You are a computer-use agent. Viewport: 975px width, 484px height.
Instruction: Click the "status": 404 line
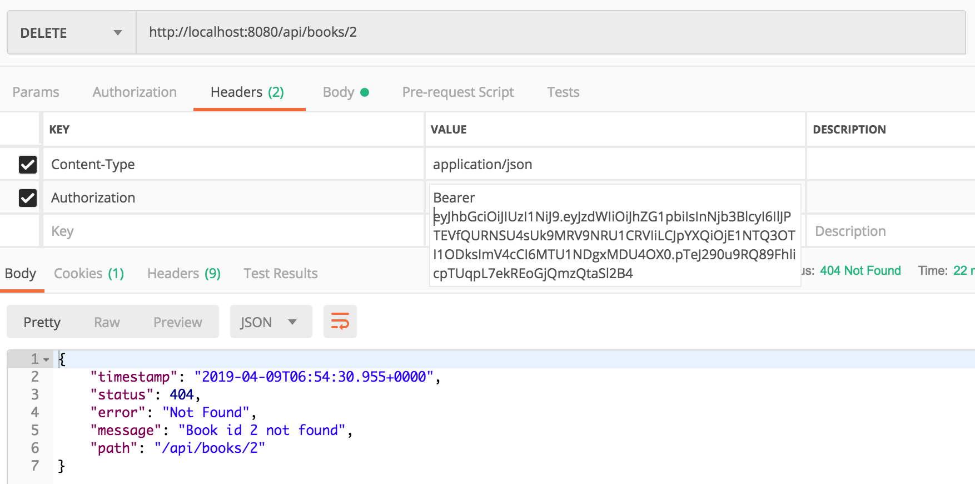tap(145, 394)
